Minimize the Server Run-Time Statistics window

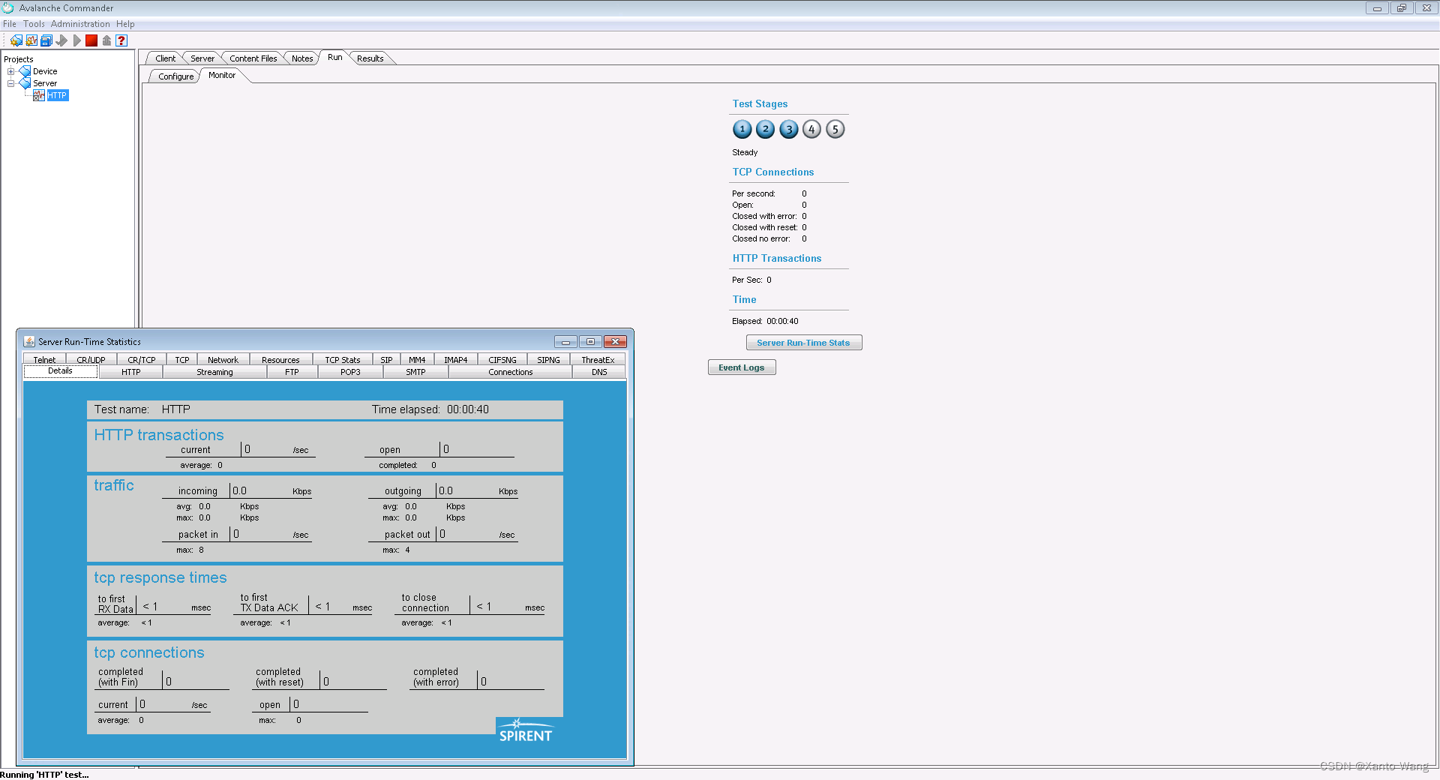tap(565, 341)
